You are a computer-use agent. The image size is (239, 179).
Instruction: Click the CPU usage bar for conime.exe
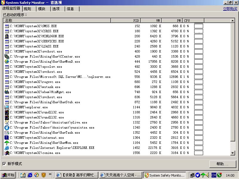click(199, 153)
